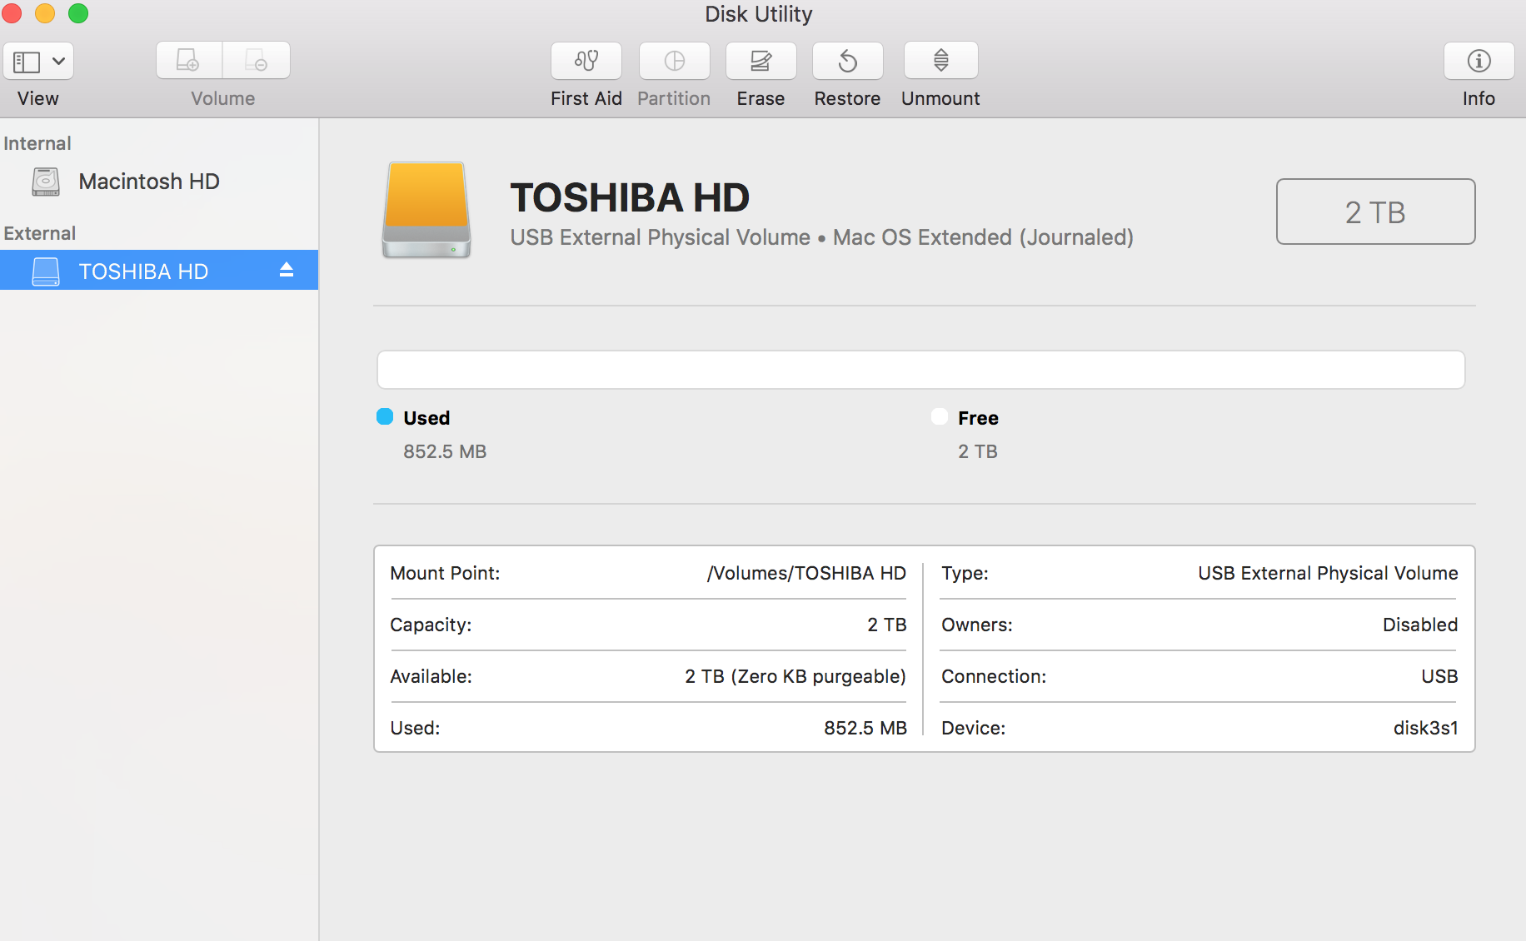The height and width of the screenshot is (941, 1526).
Task: Eject TOSHIBA HD using eject icon
Action: pyautogui.click(x=287, y=270)
